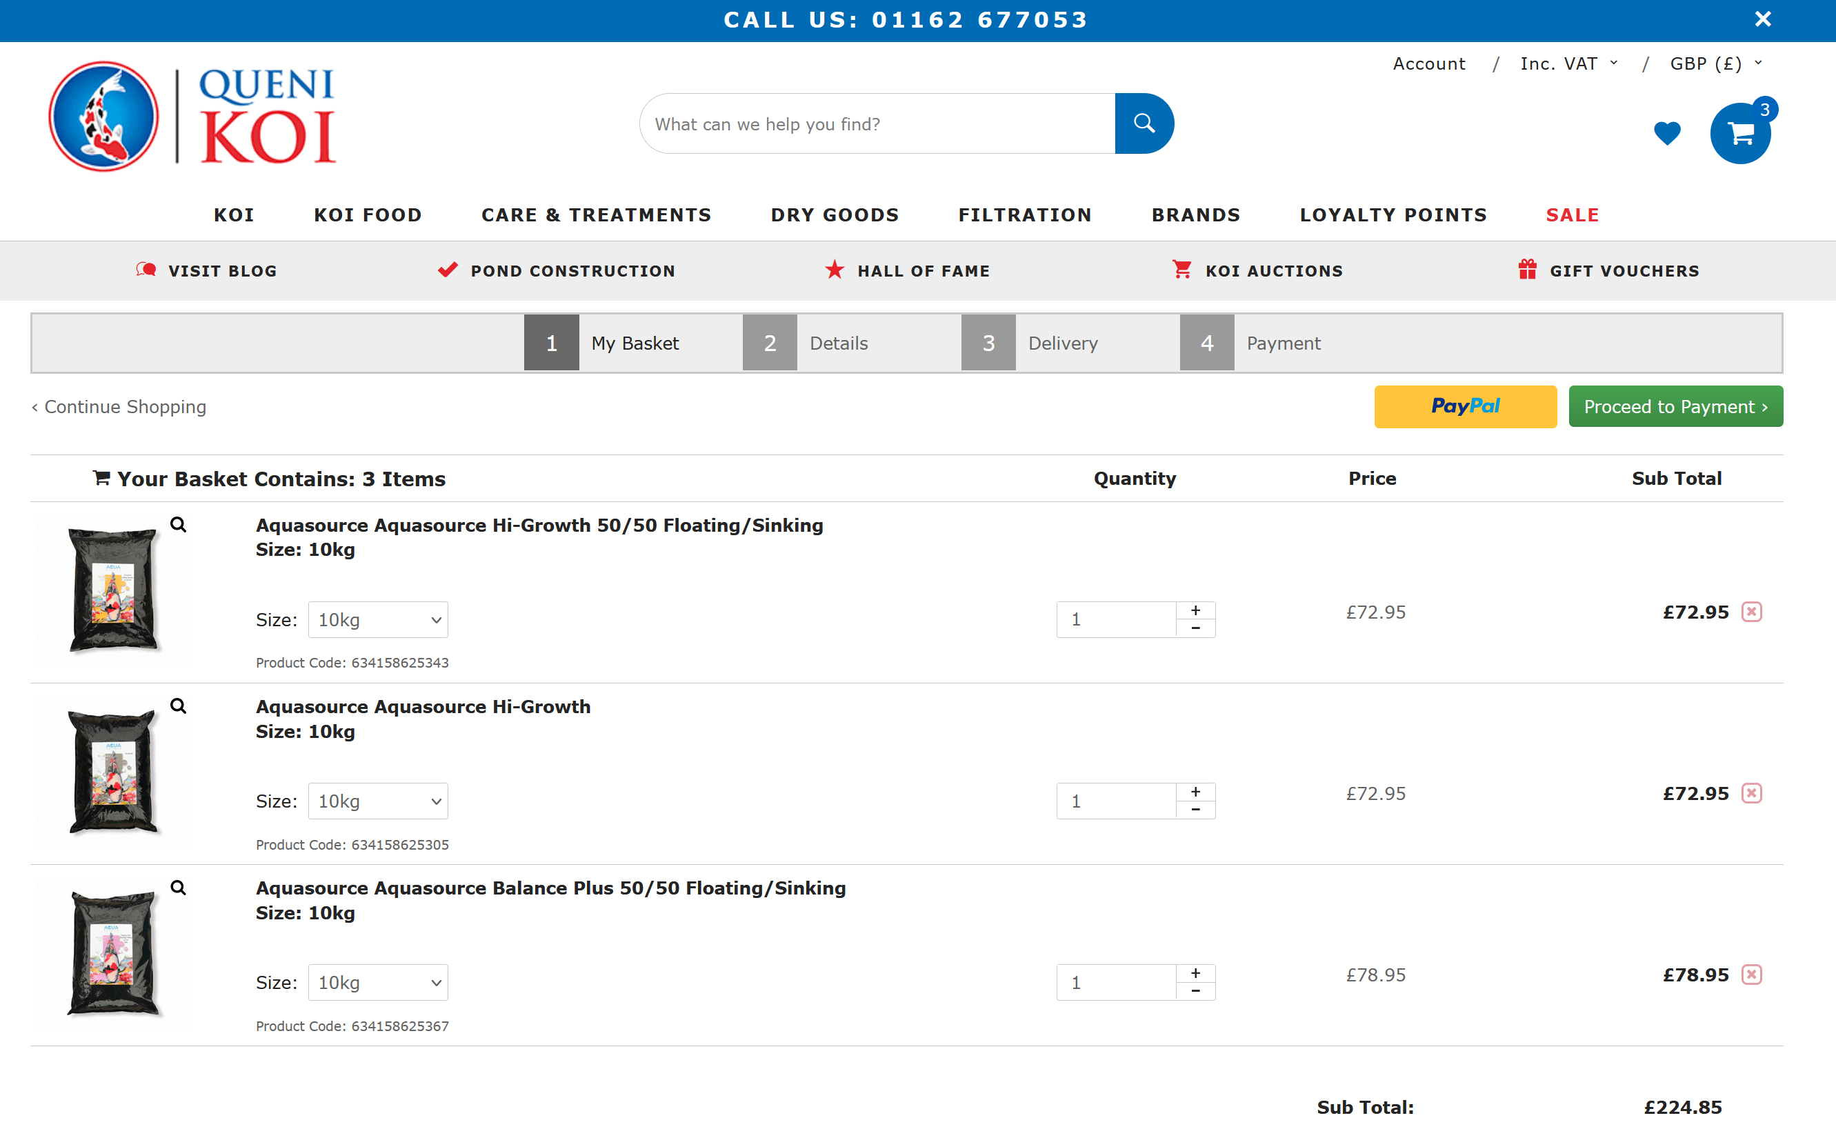Image resolution: width=1836 pixels, height=1129 pixels.
Task: Open the shopping cart icon
Action: tap(1739, 134)
